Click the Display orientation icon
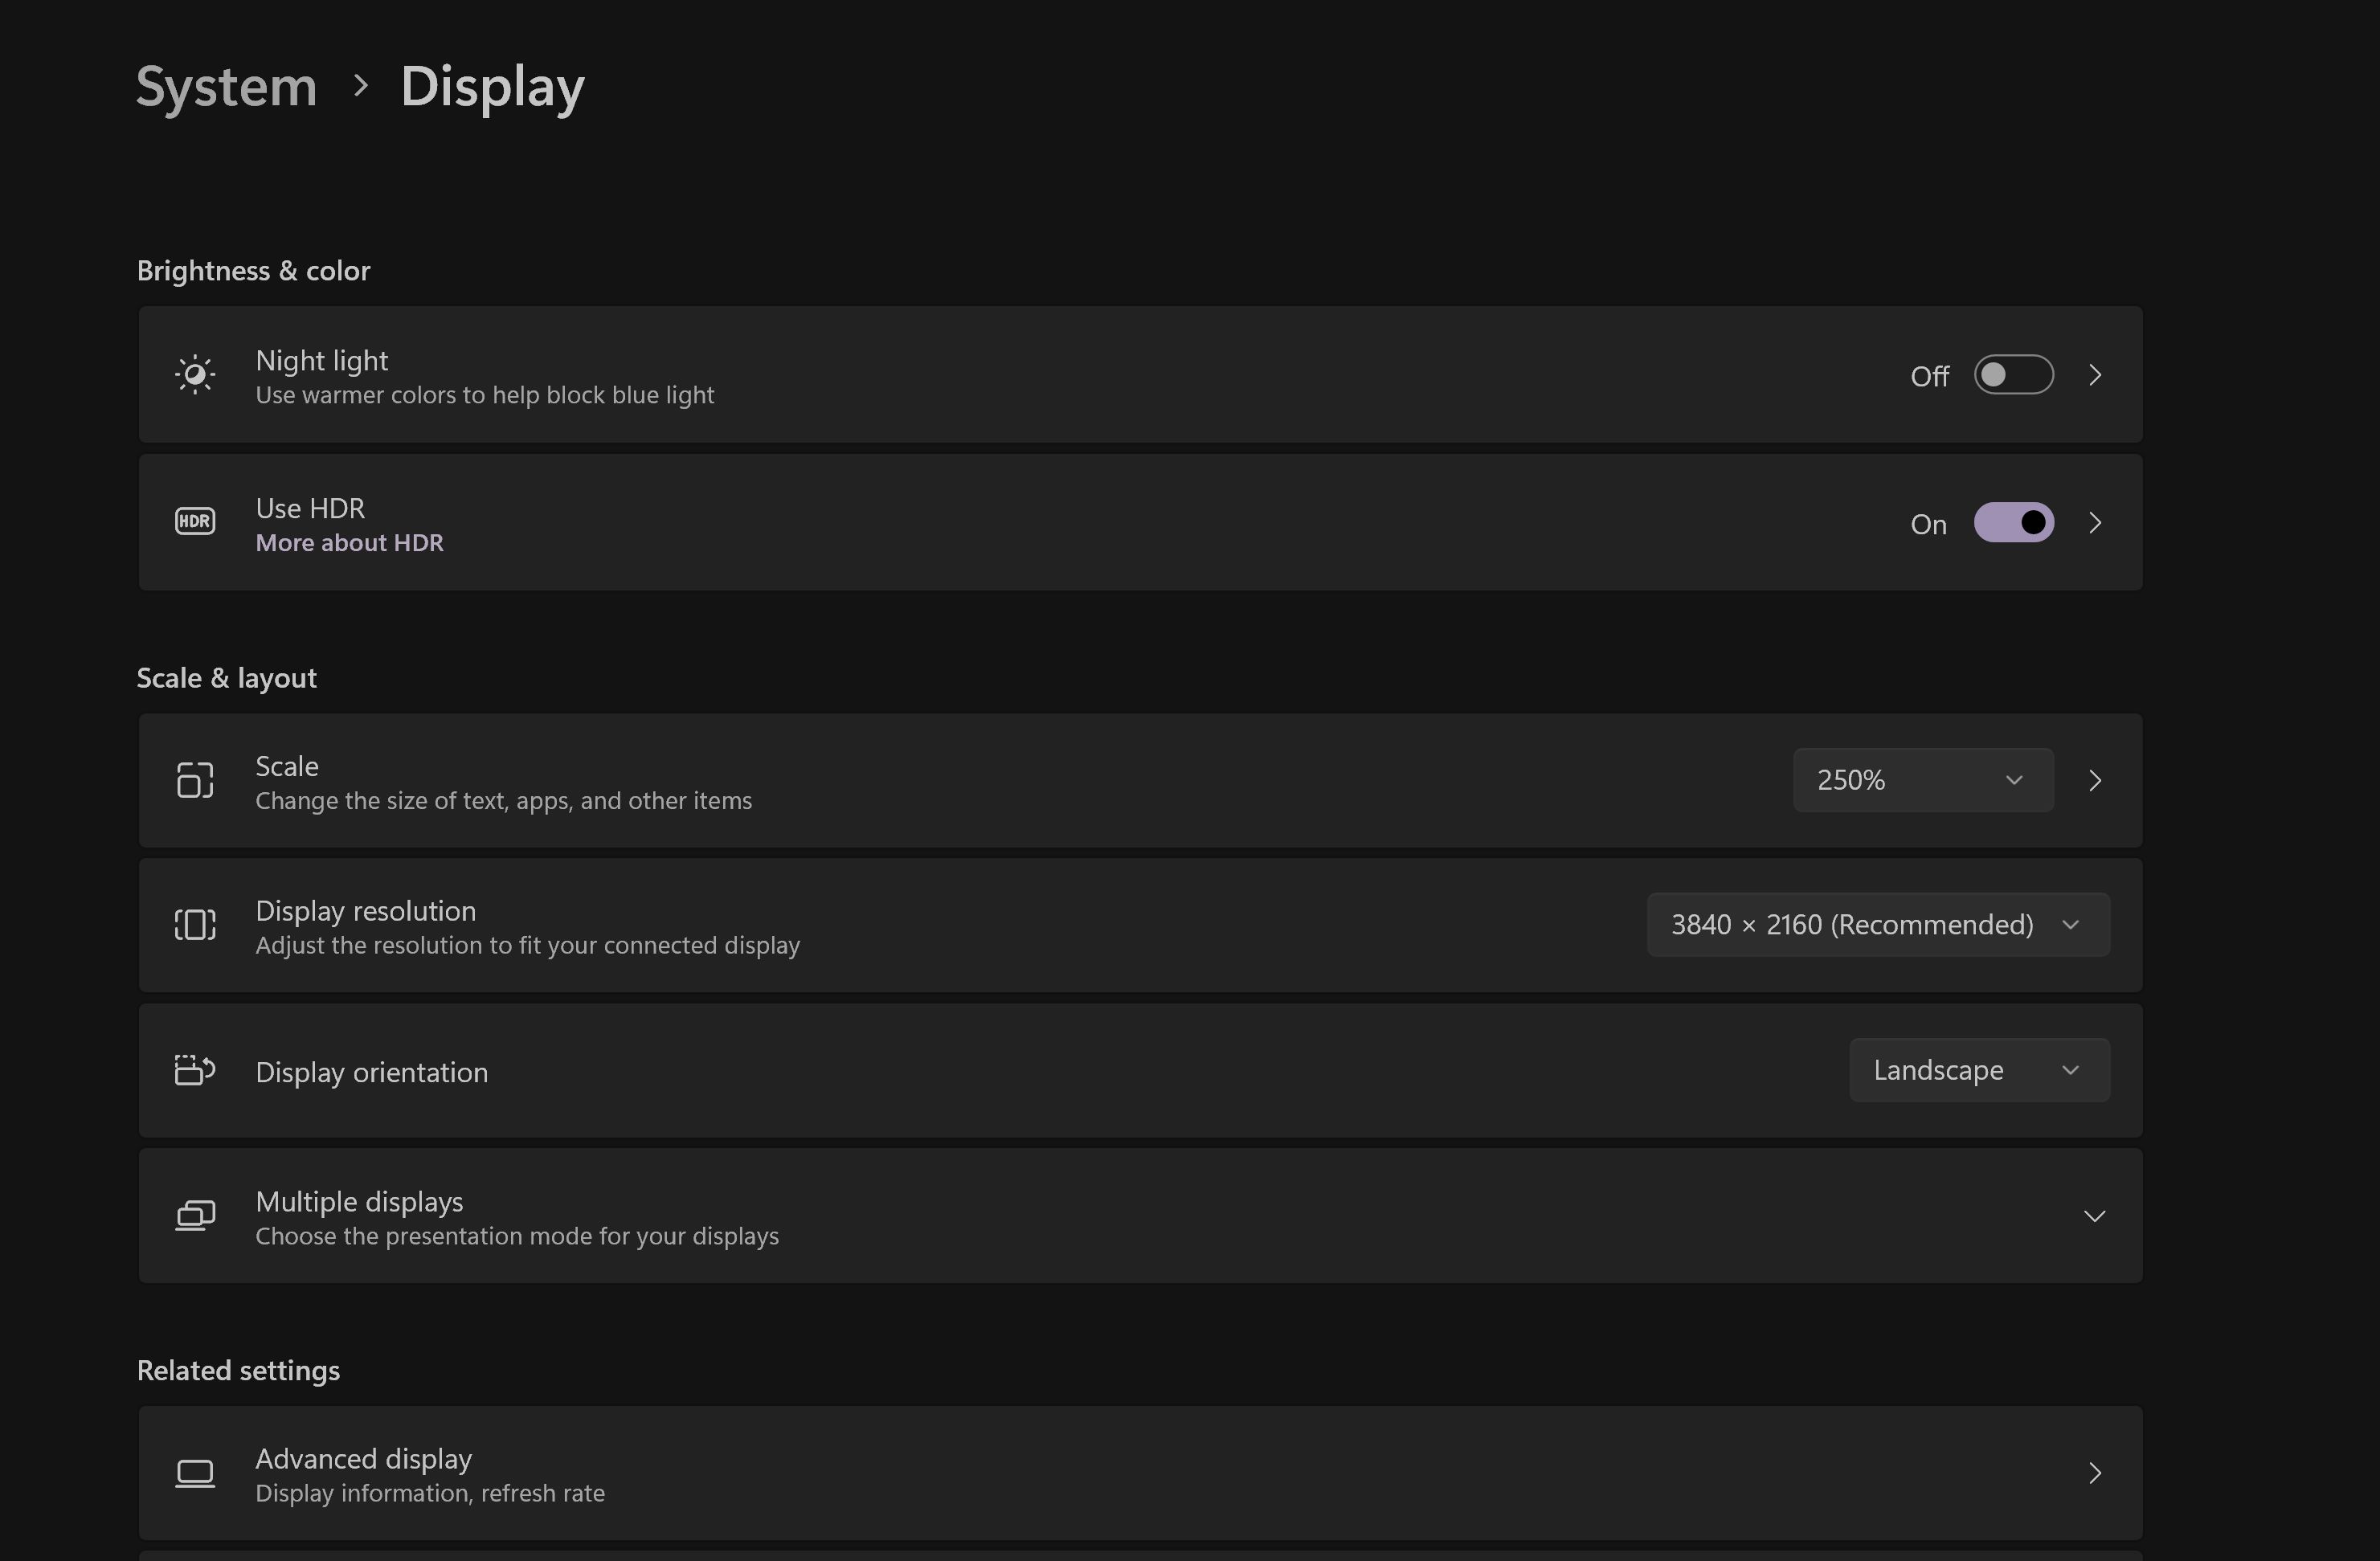This screenshot has width=2380, height=1561. (x=195, y=1070)
